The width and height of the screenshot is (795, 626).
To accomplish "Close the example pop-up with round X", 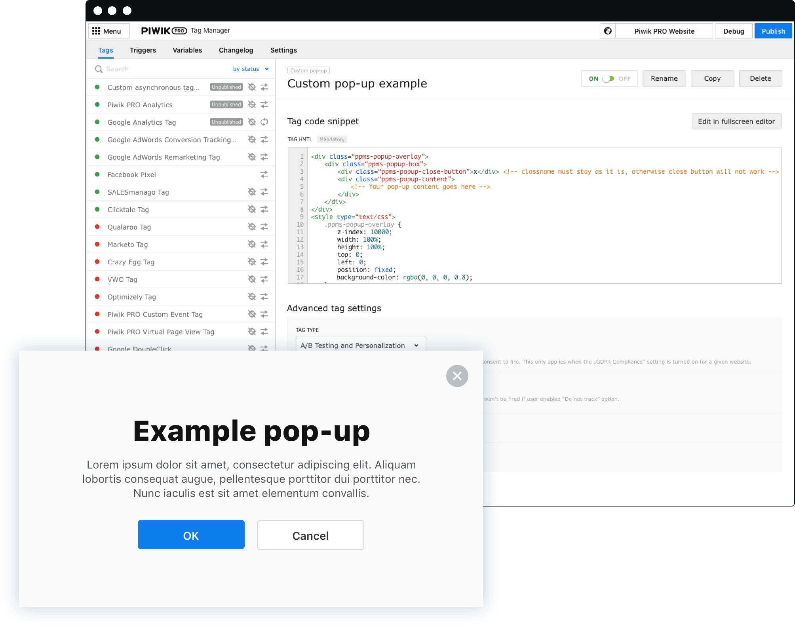I will tap(457, 376).
